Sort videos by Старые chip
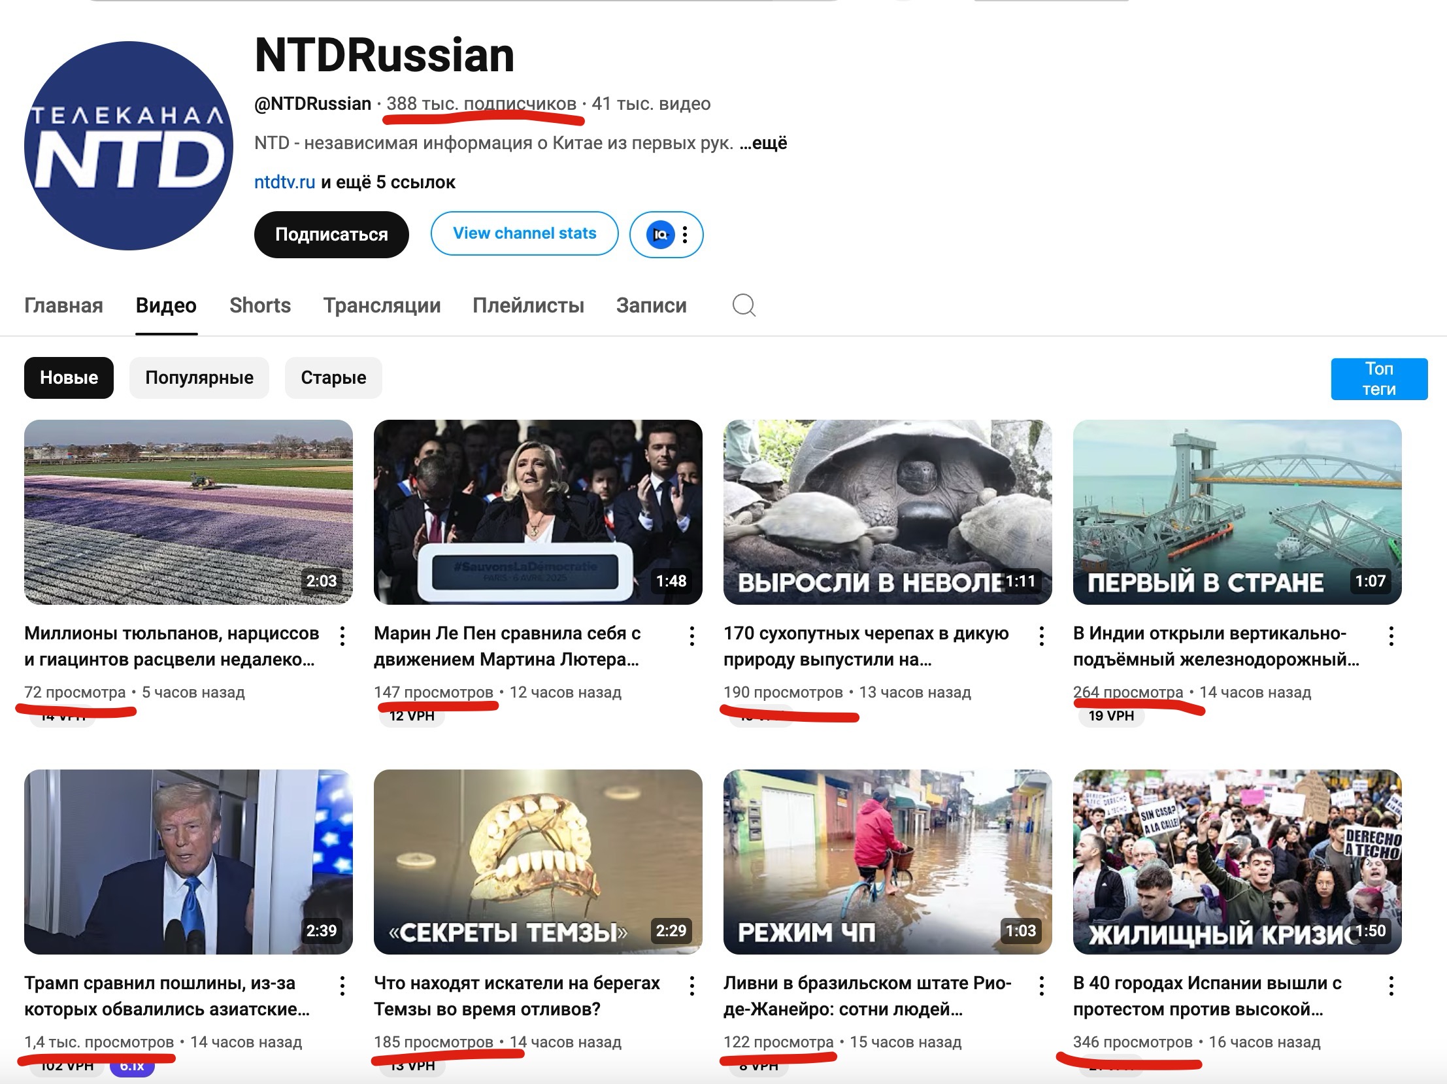Screen dimensions: 1447x1084 pos(333,377)
